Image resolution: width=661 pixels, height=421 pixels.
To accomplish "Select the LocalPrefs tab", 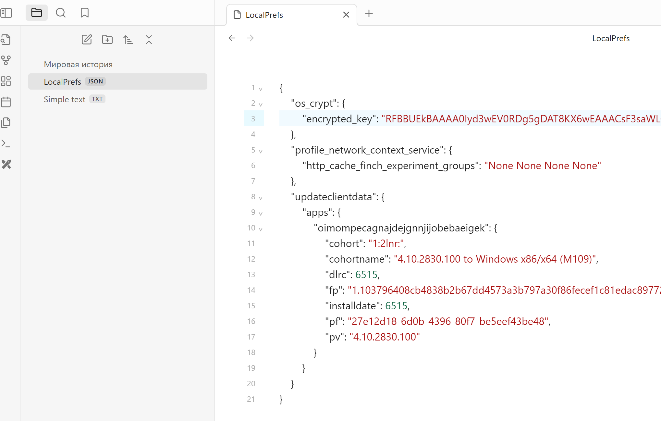I will point(264,15).
